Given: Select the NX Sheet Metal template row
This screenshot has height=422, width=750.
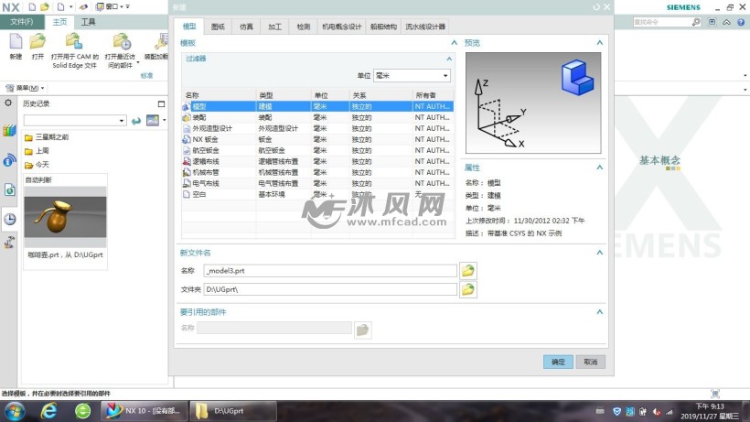Looking at the screenshot, I should tap(317, 139).
